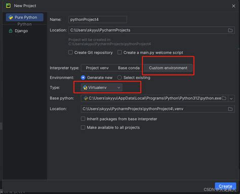The image size is (240, 194).
Task: Browse folder for project Location
Action: point(230,30)
